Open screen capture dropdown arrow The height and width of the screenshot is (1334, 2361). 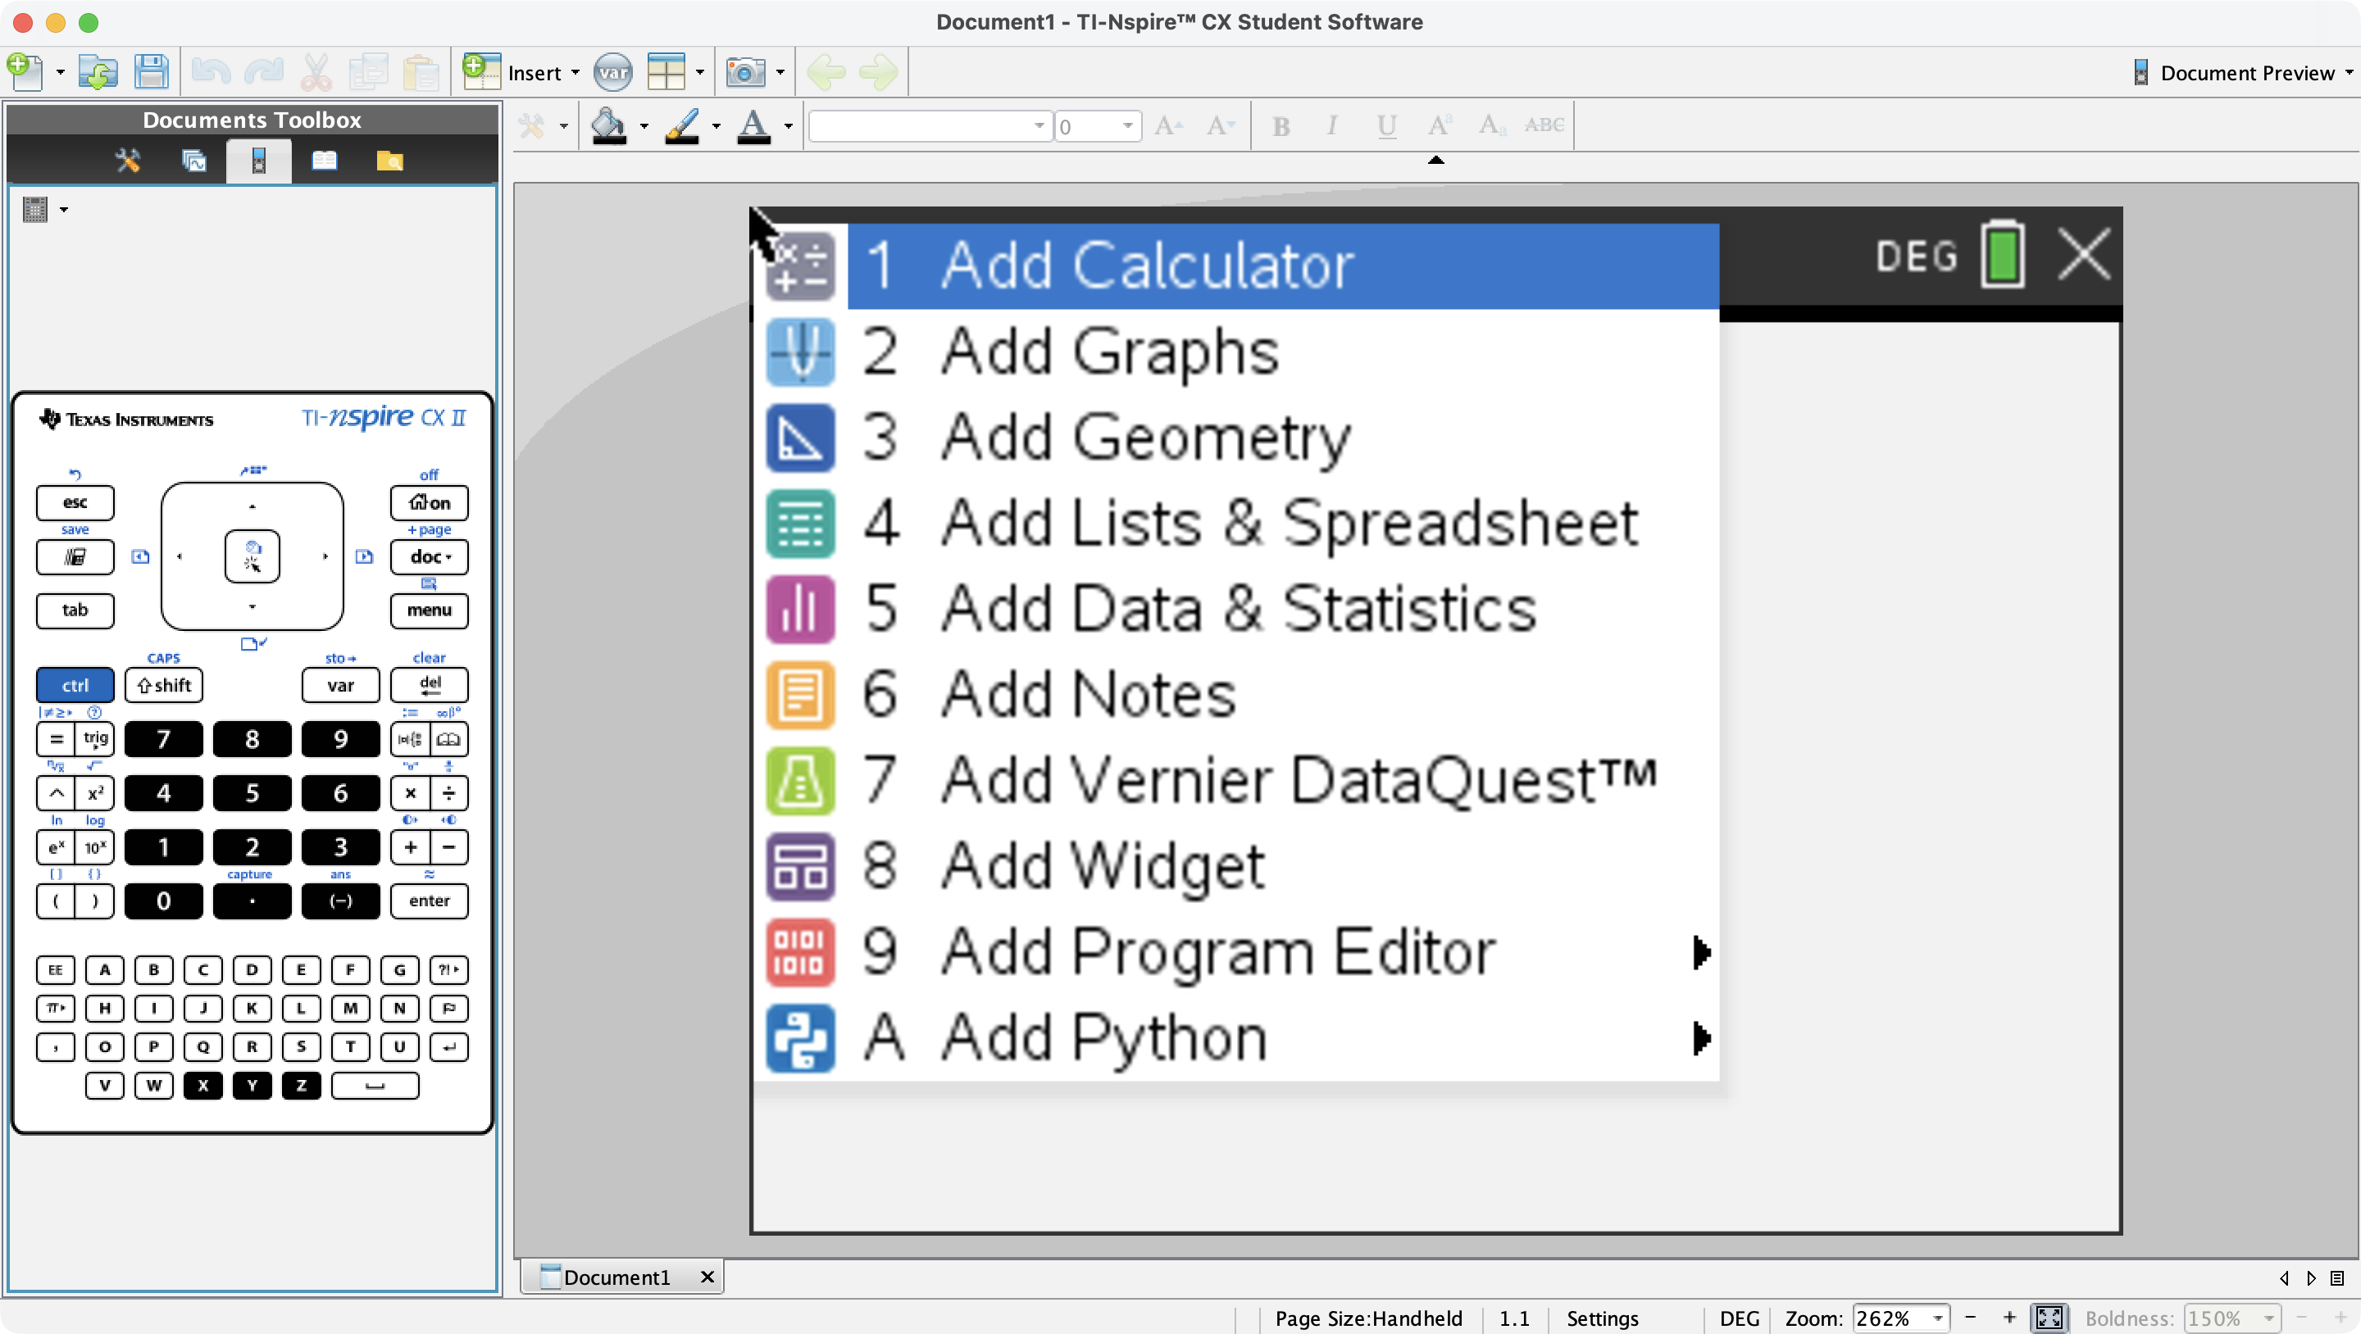point(780,72)
